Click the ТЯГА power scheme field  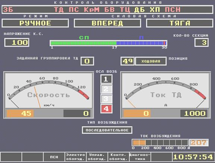180,23
